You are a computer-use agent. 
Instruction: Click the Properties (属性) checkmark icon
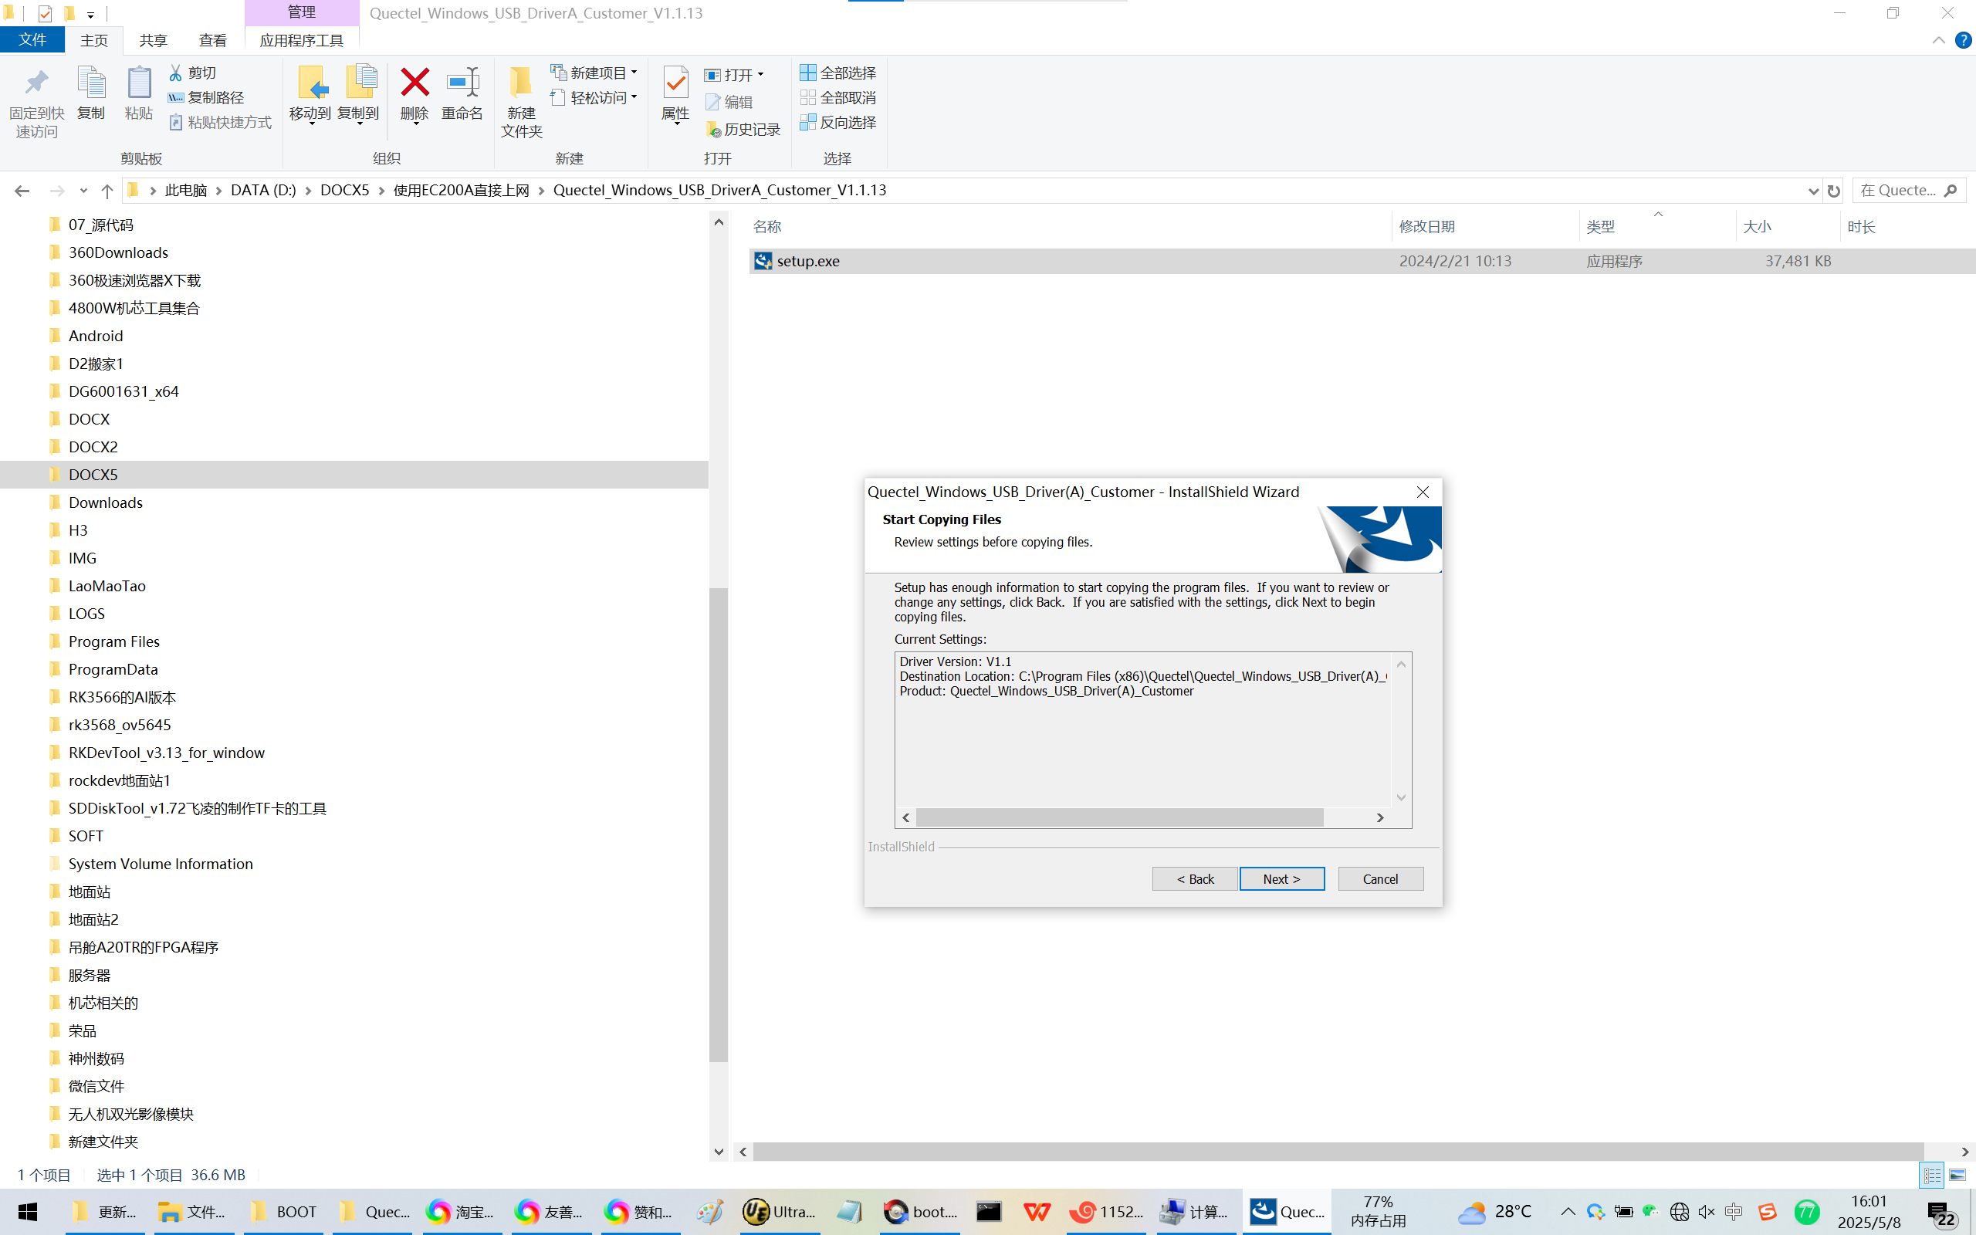tap(675, 83)
